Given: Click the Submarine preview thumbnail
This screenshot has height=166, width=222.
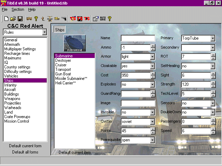Looking at the screenshot, I should pyautogui.click(x=75, y=43).
